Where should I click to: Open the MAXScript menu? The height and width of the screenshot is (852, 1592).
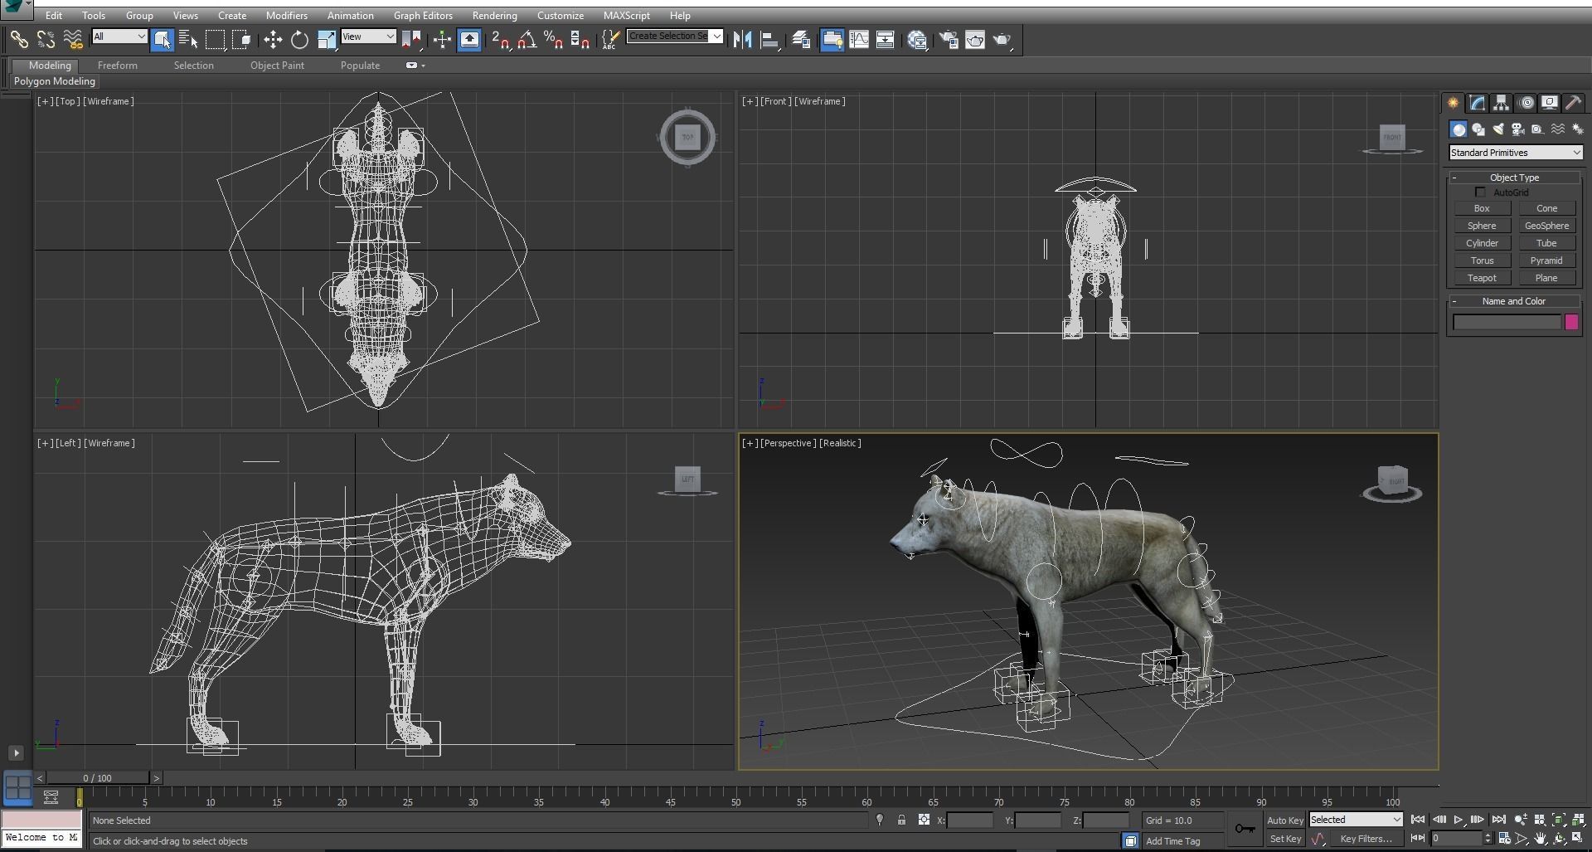627,16
